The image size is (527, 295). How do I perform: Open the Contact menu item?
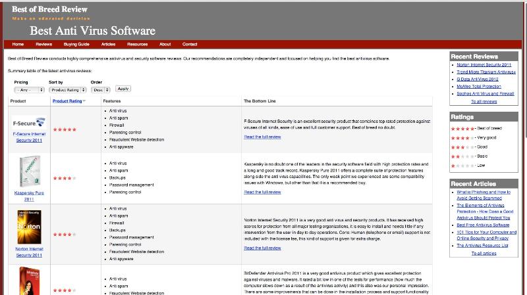click(190, 44)
